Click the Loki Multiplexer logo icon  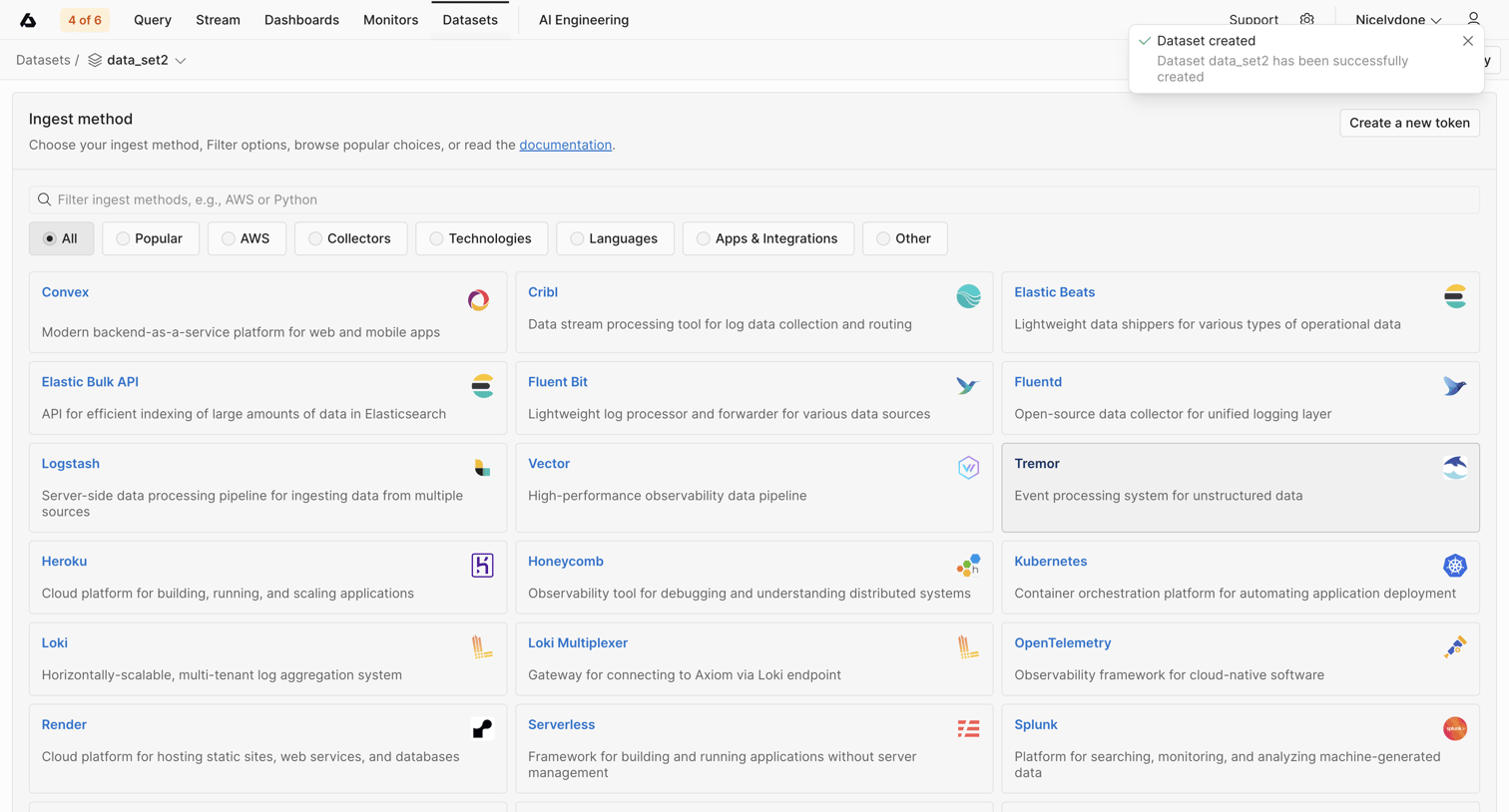point(968,647)
